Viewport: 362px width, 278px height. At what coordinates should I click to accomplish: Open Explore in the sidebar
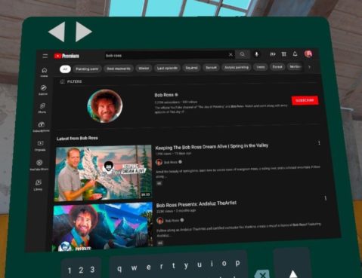click(43, 90)
